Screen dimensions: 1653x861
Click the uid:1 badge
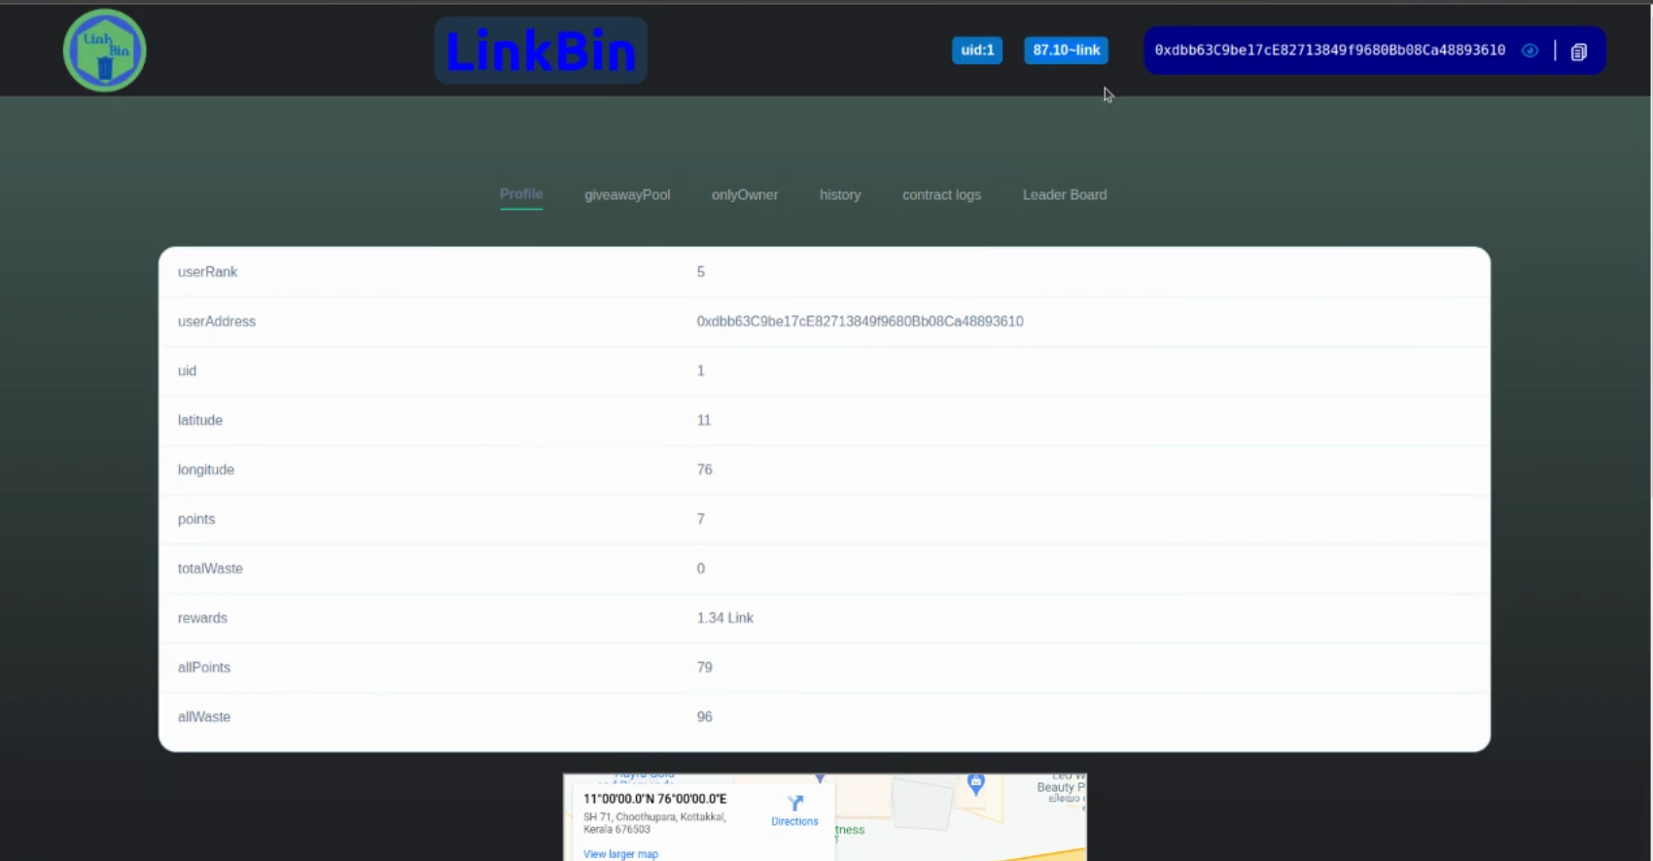click(977, 51)
